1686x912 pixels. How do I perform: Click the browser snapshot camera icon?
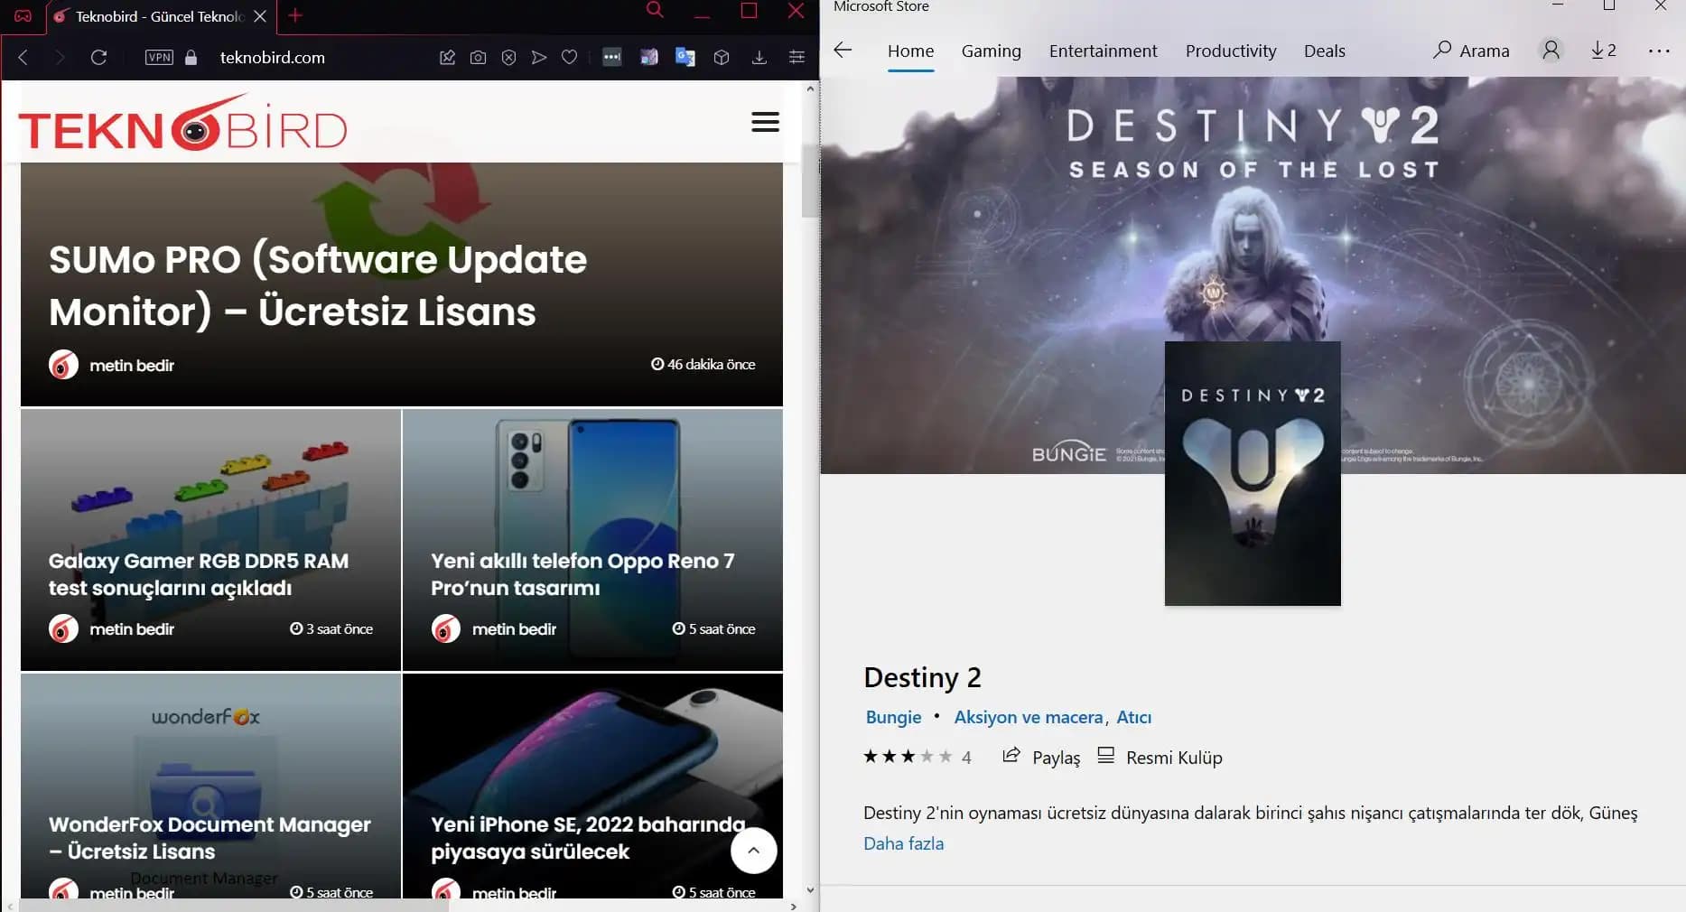point(478,58)
